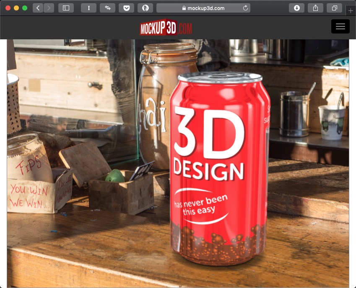Open the site's hamburger navigation menu
The width and height of the screenshot is (356, 288).
340,26
